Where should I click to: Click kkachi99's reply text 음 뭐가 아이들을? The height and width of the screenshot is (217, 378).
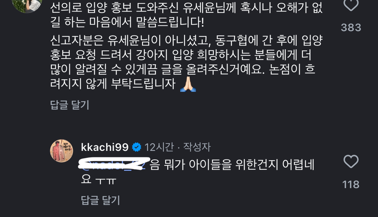[232, 165]
